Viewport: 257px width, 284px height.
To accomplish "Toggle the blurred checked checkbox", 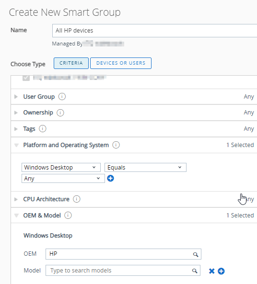I will pos(26,78).
